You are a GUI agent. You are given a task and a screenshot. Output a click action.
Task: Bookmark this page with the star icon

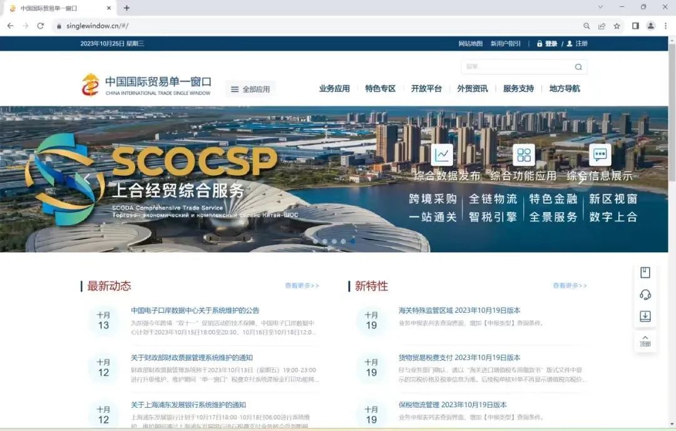(x=617, y=26)
